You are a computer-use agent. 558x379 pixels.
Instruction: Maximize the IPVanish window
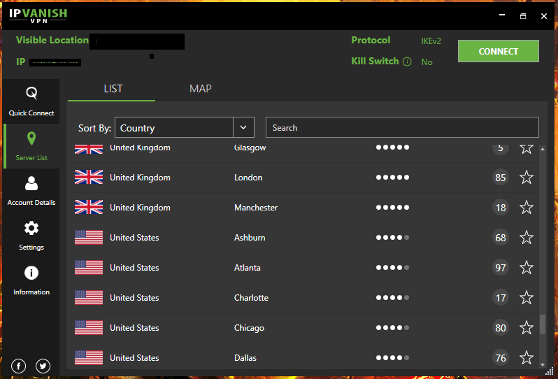(523, 16)
